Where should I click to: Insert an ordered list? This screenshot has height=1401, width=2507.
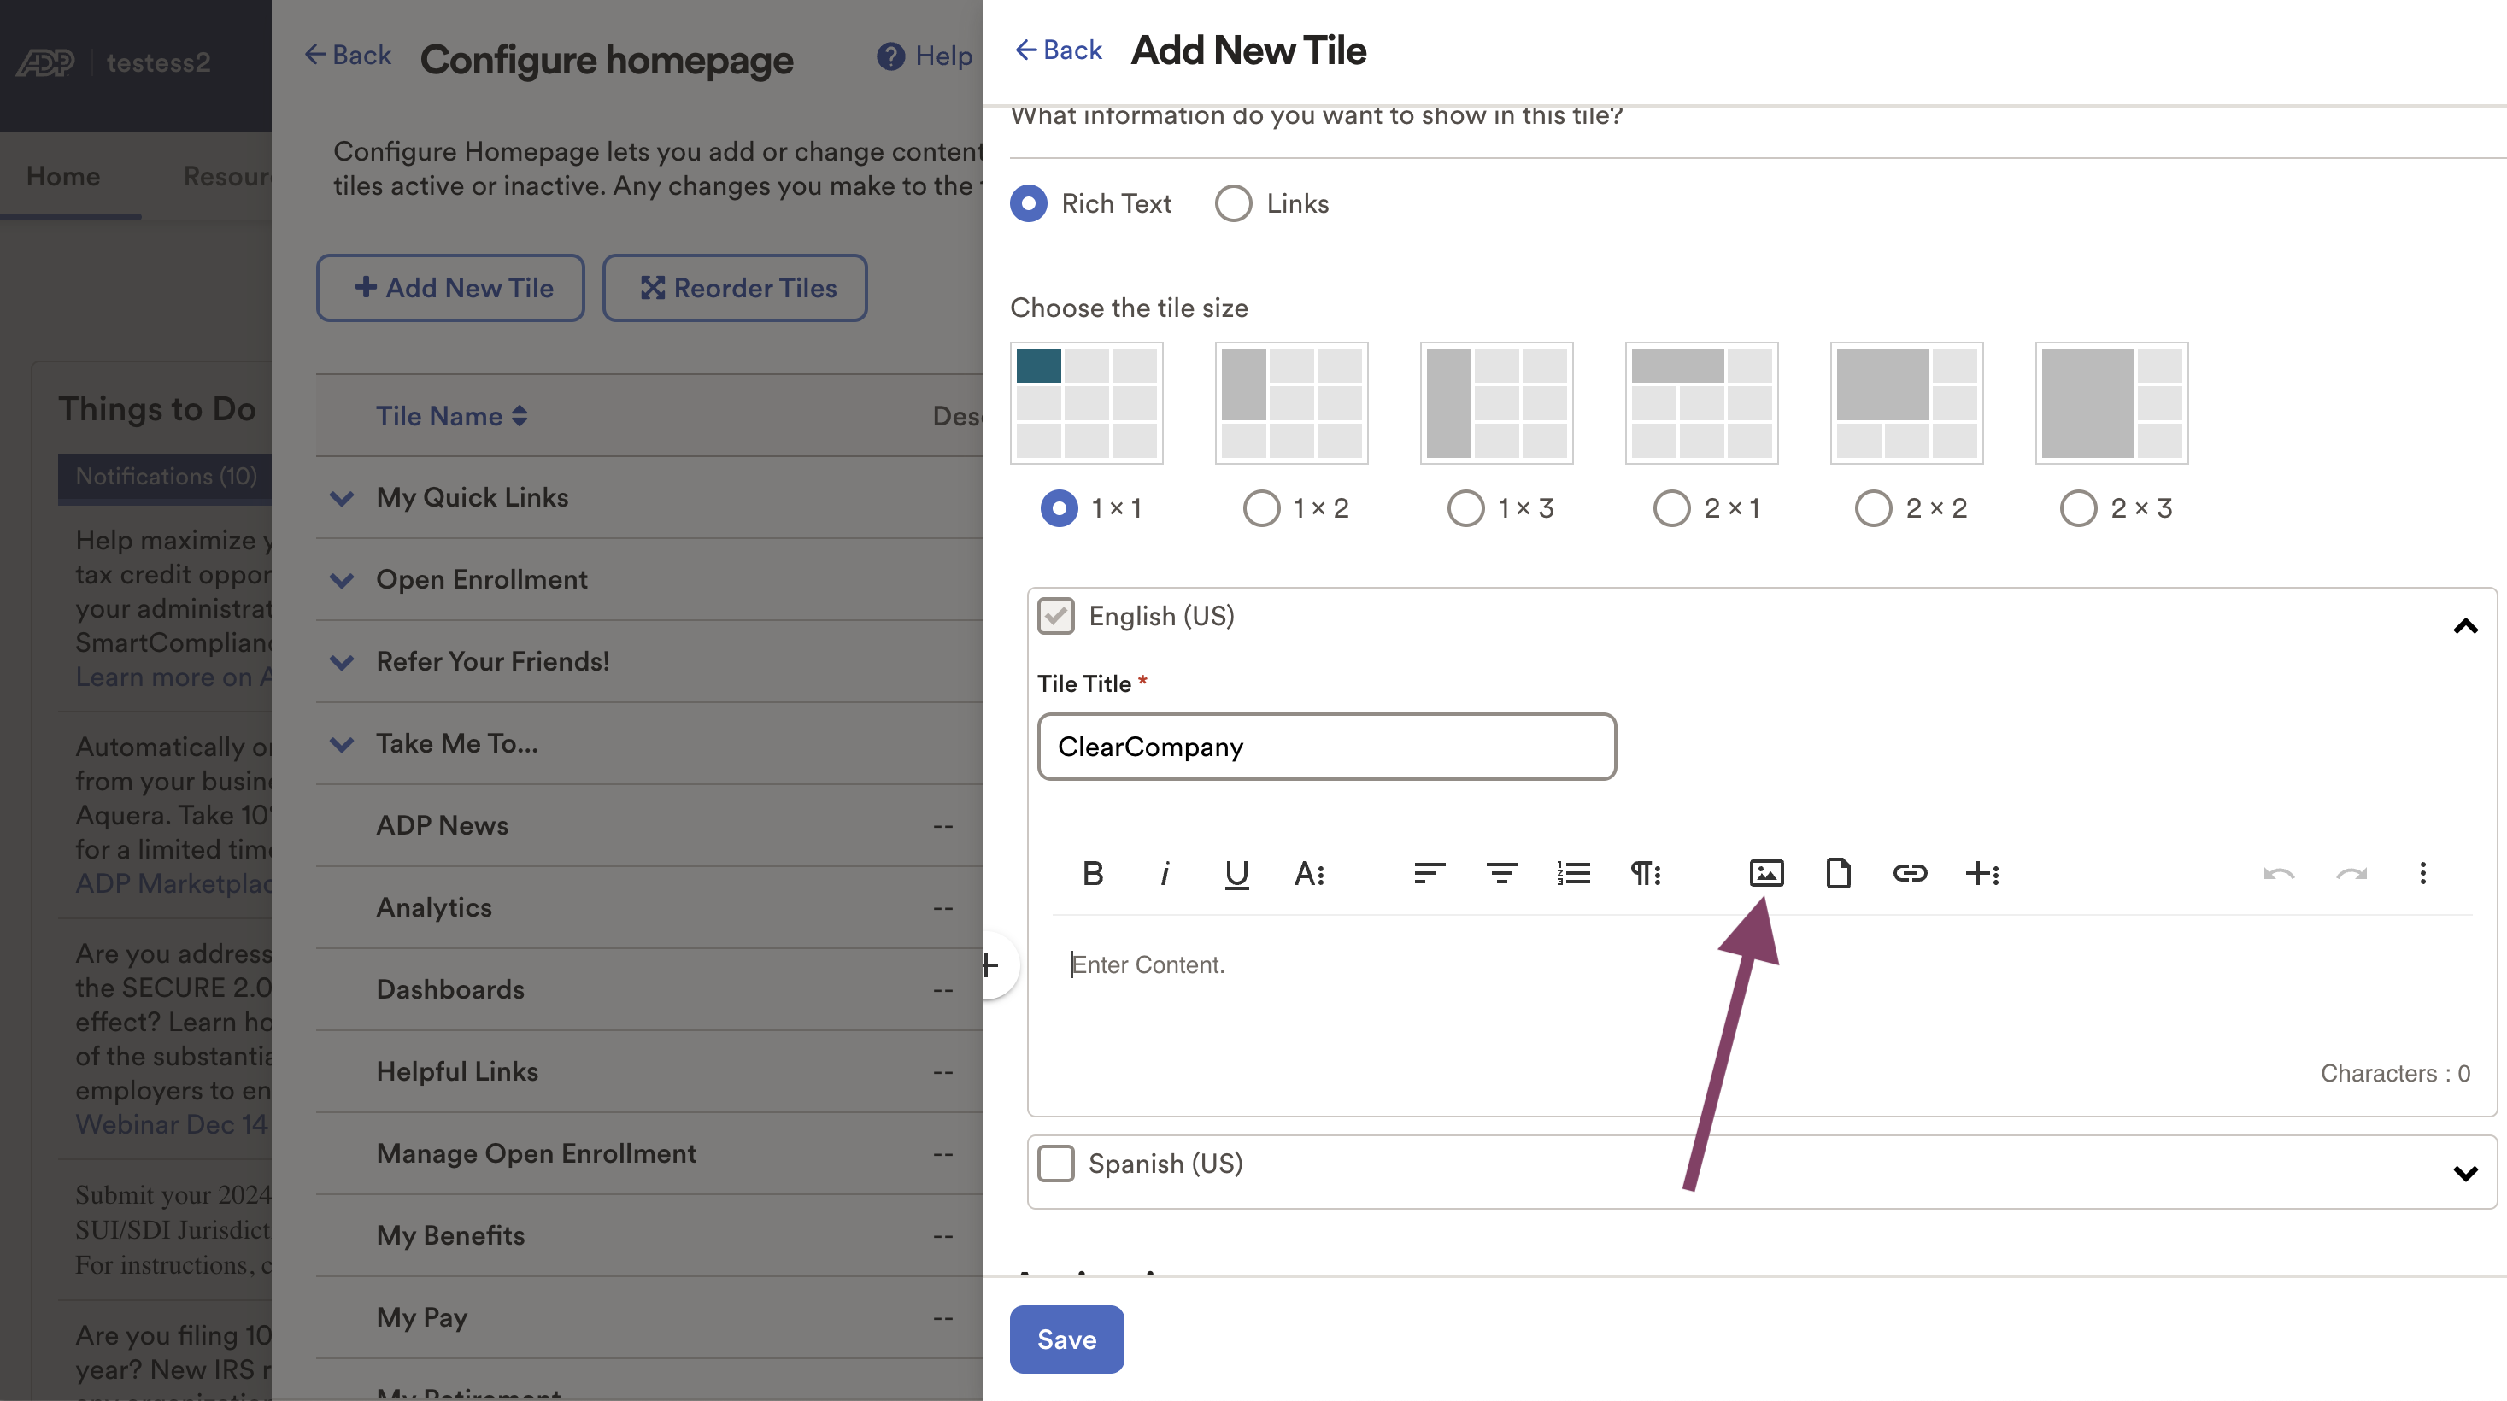click(1574, 873)
